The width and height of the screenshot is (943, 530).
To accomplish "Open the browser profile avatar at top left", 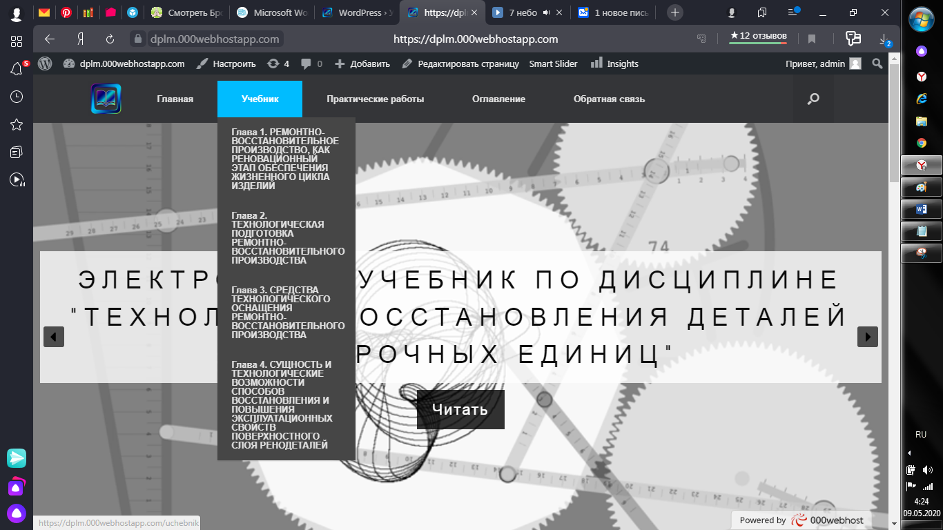I will pyautogui.click(x=16, y=13).
